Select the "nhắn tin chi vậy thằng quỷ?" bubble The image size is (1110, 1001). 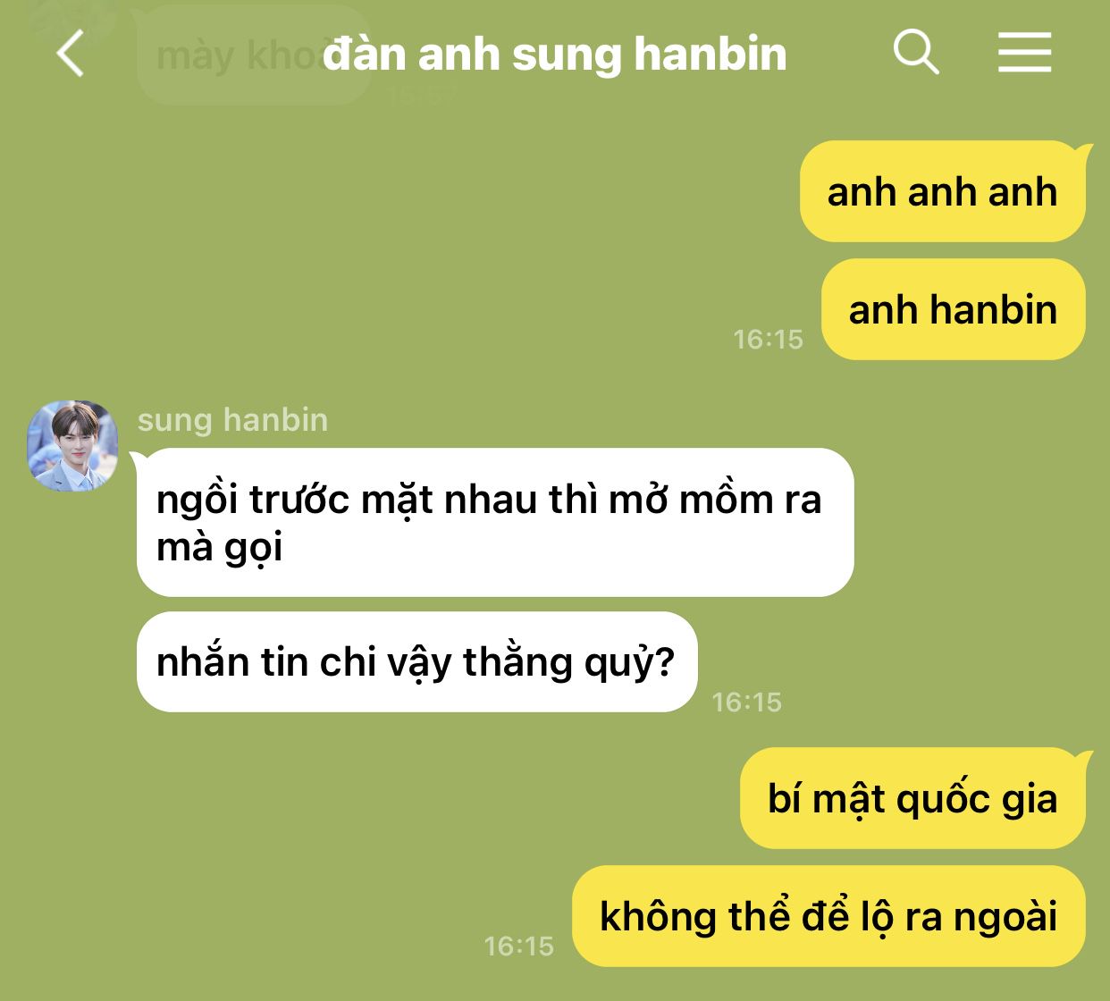pyautogui.click(x=416, y=661)
